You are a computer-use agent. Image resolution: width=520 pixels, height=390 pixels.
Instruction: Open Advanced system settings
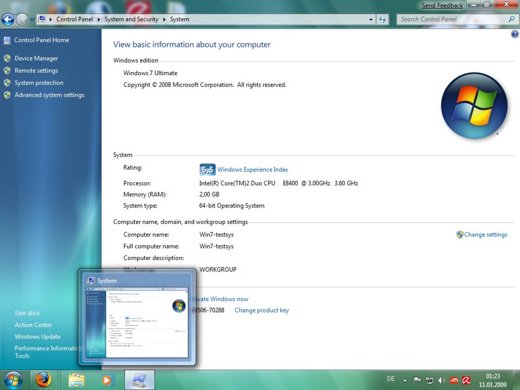tap(50, 95)
